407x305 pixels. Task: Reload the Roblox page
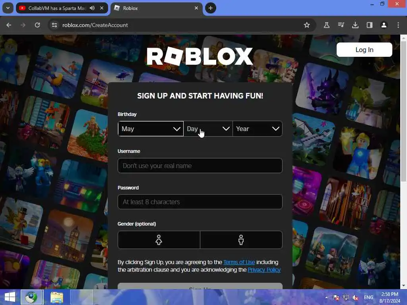pos(37,25)
